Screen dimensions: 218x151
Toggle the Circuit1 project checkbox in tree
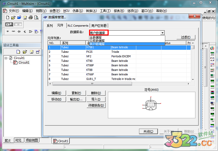[11, 58]
